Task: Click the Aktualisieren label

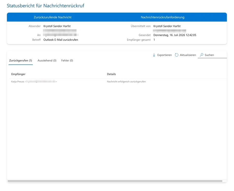Action: tap(188, 55)
